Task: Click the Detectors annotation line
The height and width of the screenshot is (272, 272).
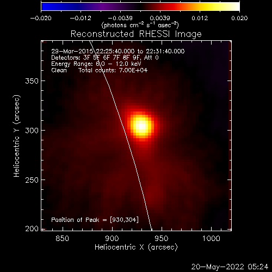Action: [x=105, y=58]
